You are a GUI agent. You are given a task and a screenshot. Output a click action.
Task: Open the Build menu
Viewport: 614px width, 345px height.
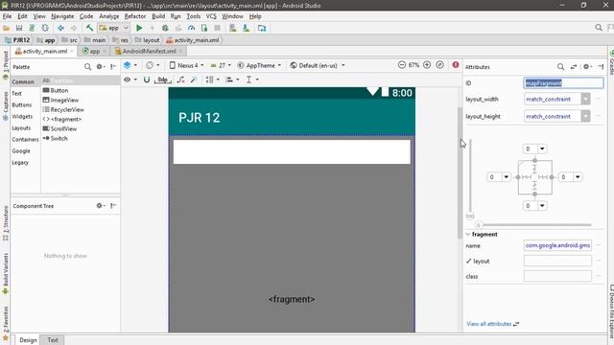pyautogui.click(x=158, y=16)
